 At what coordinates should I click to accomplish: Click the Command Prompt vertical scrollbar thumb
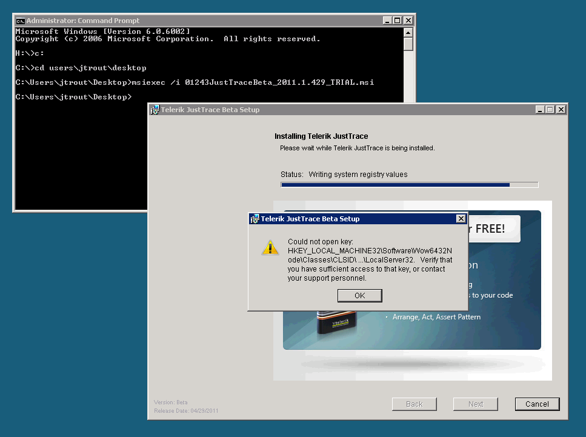408,44
